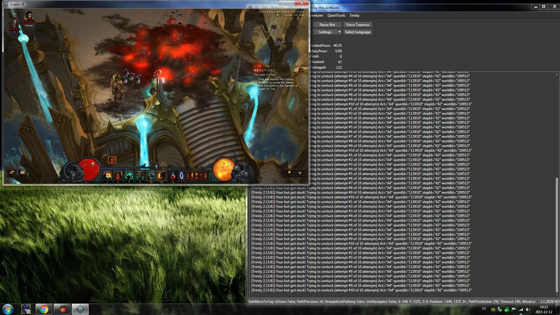The width and height of the screenshot is (560, 315).
Task: Open the shield icon in the action bar
Action: pyautogui.click(x=201, y=176)
